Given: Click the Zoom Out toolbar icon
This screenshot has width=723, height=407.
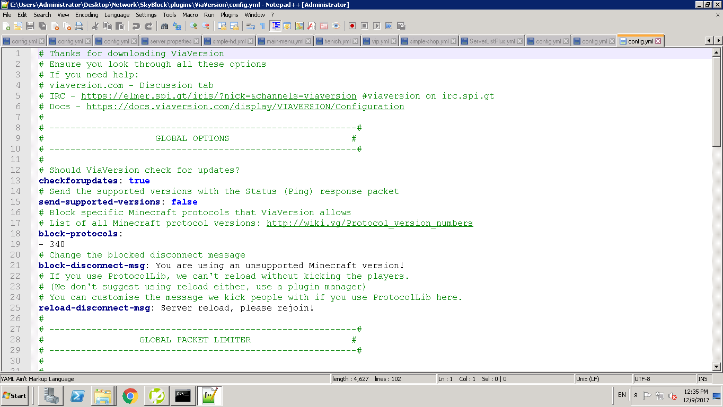Looking at the screenshot, I should 206,26.
